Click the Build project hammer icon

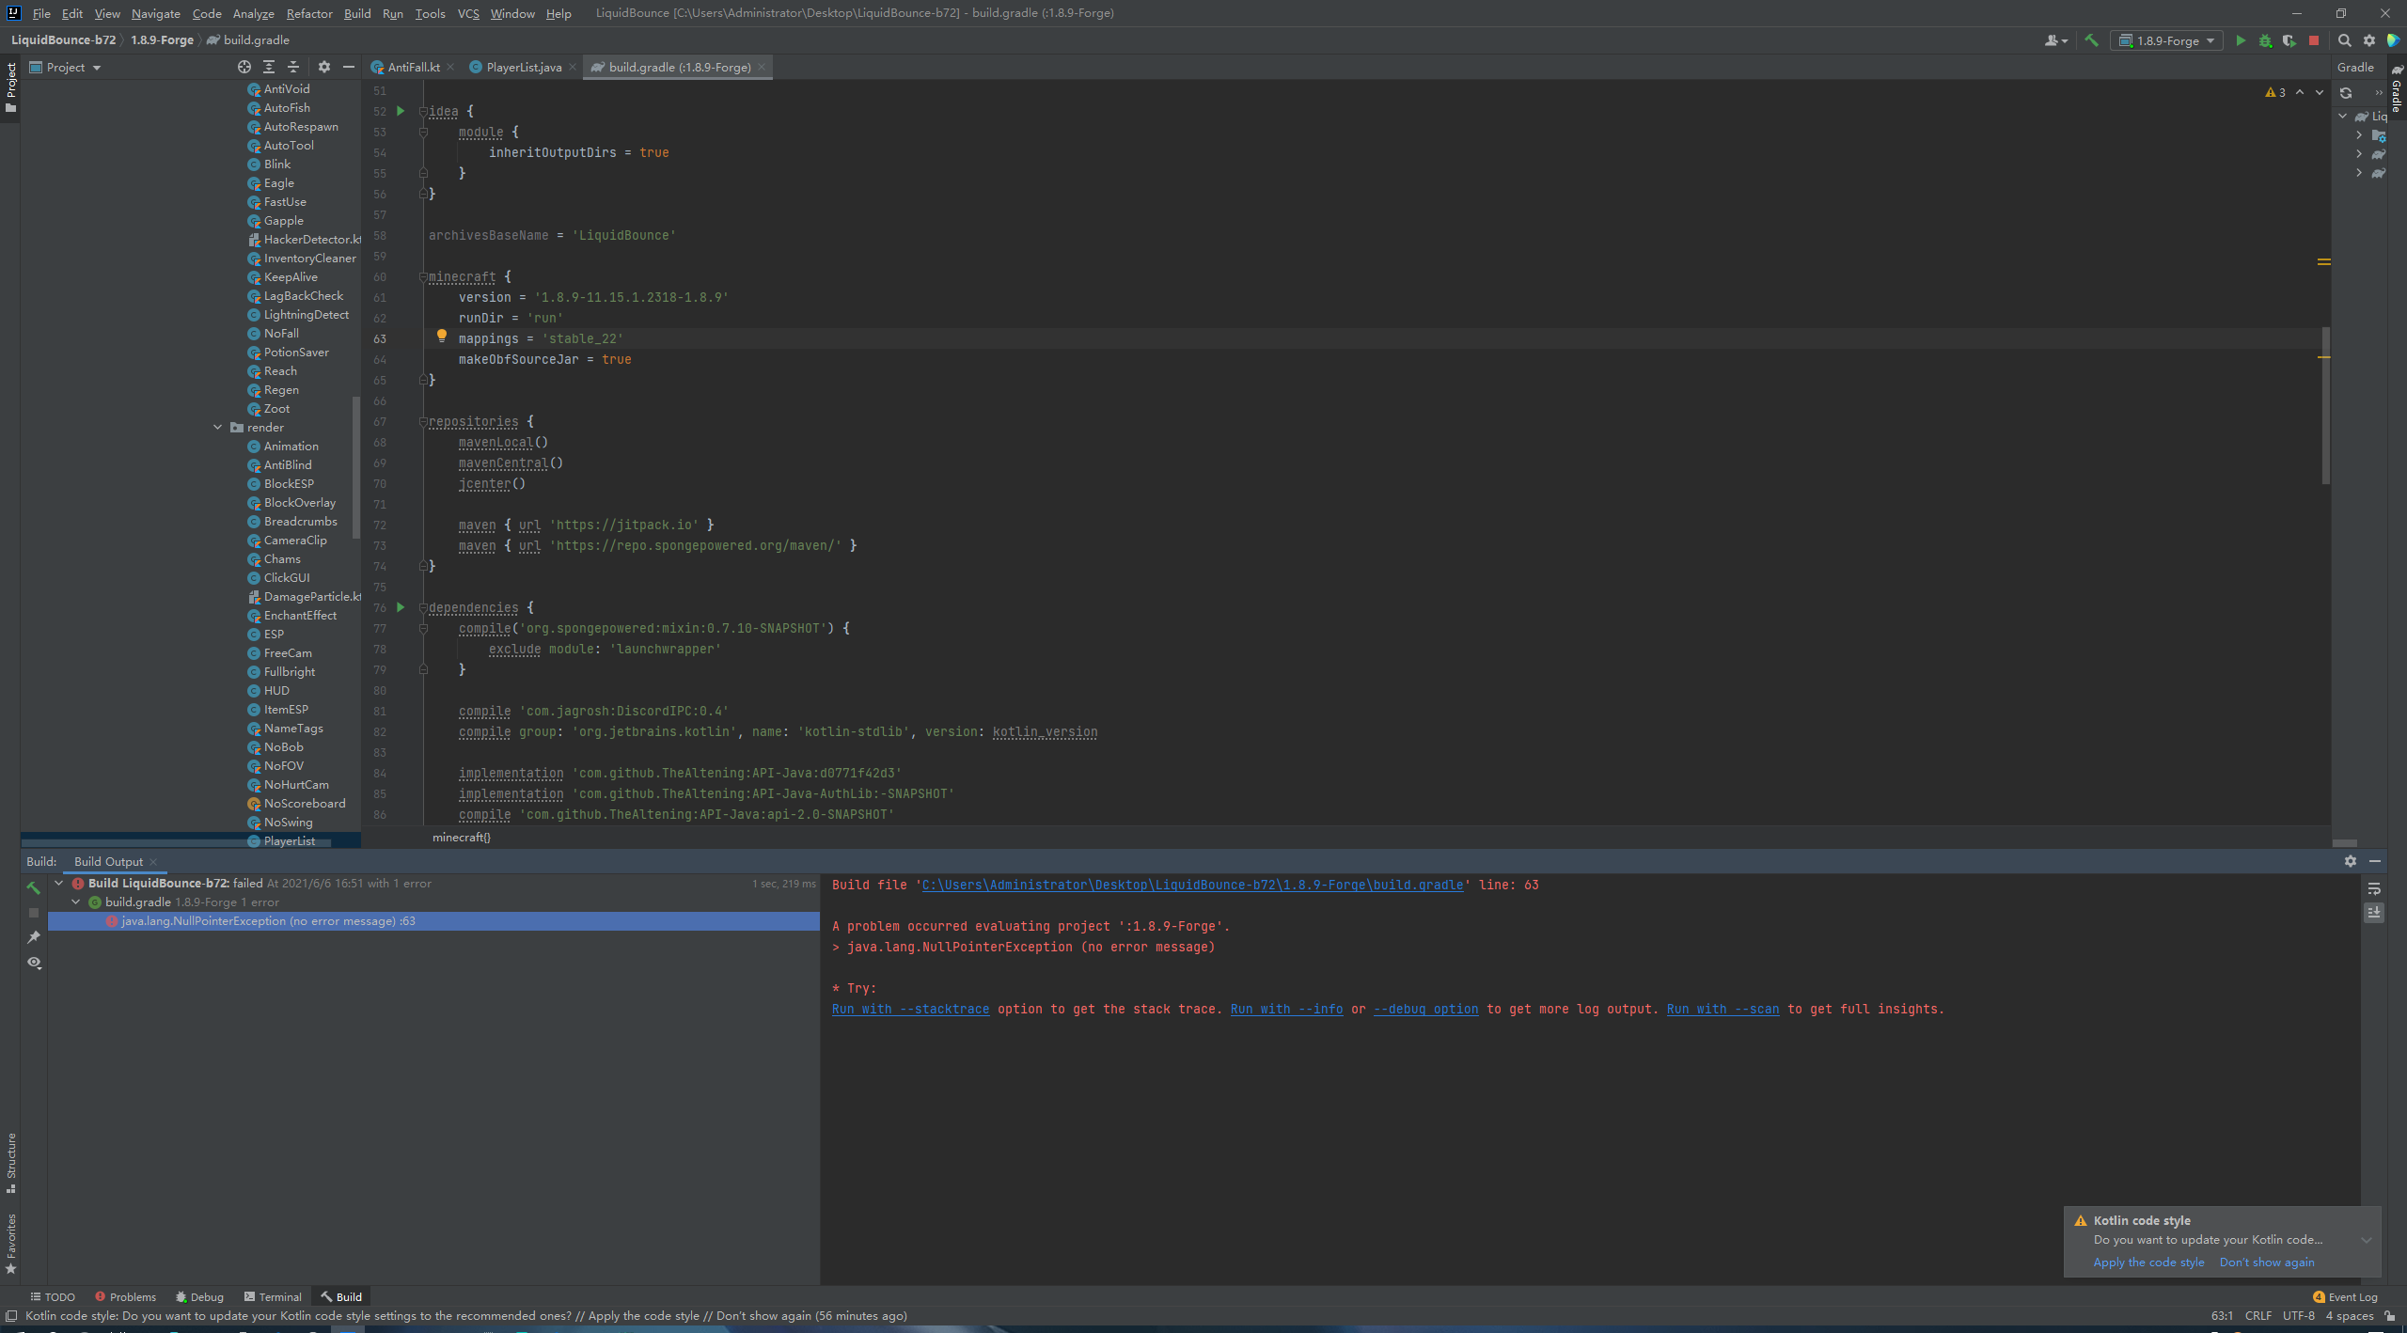click(x=2091, y=40)
